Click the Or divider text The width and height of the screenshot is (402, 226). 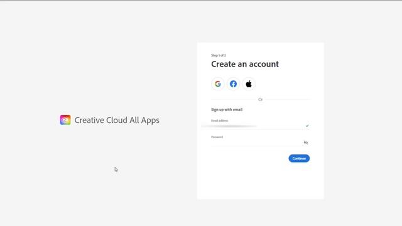[x=260, y=99]
